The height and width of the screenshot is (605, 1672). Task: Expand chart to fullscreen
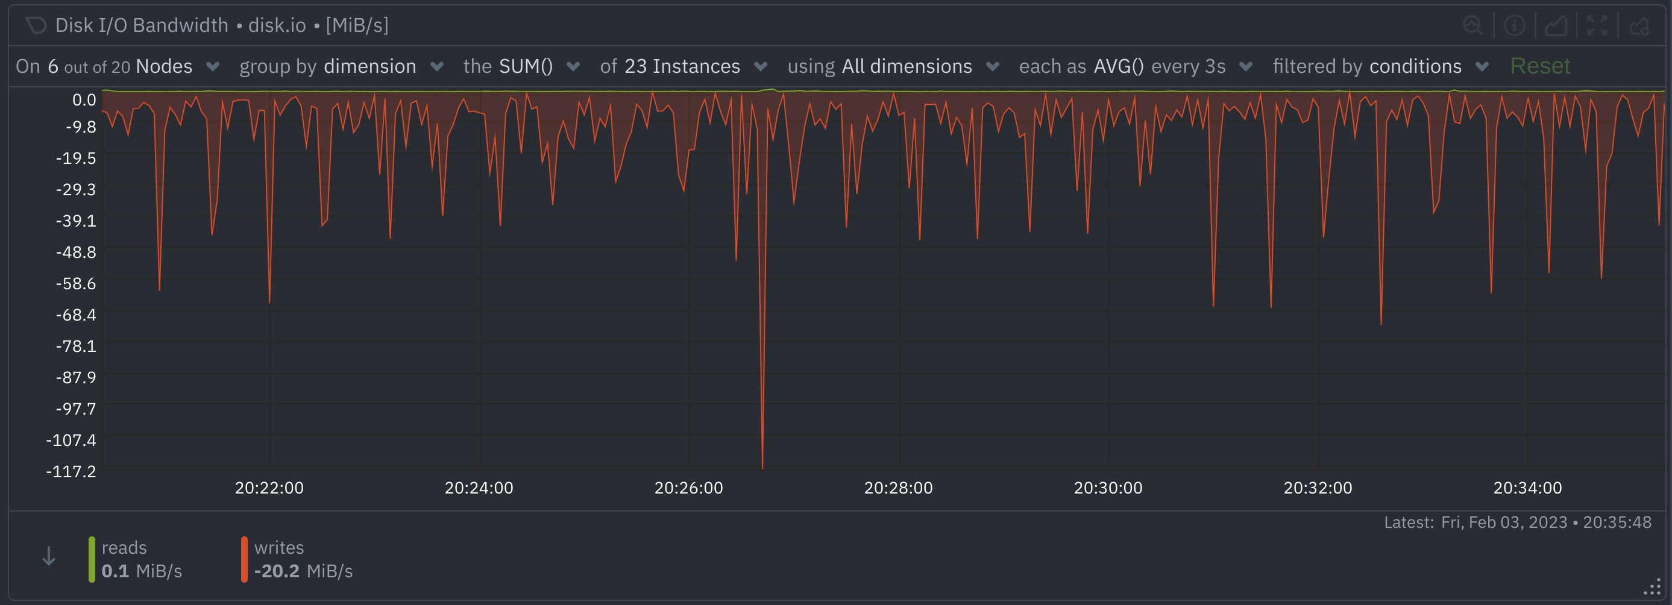point(1597,25)
